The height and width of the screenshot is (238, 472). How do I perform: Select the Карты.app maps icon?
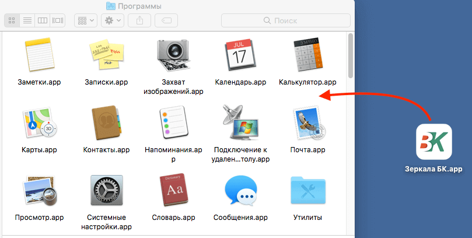(40, 123)
